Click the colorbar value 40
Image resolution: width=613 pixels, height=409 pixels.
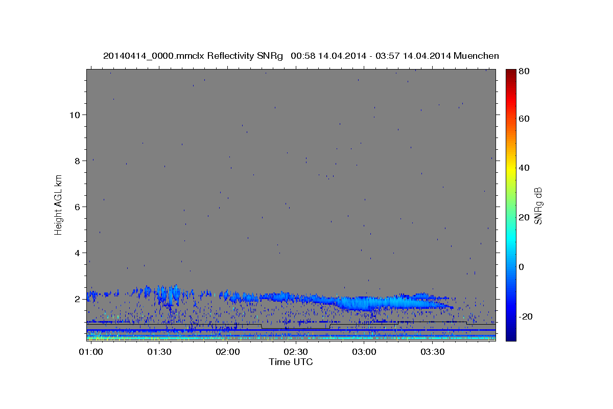[x=524, y=168]
